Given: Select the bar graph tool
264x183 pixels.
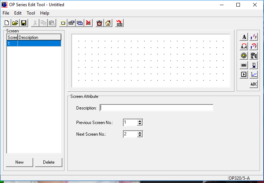Looking at the screenshot, I should coord(254,65).
